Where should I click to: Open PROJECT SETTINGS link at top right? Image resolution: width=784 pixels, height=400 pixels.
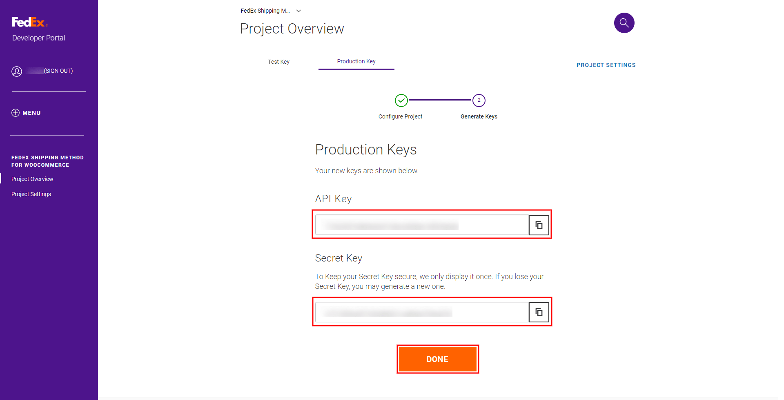coord(606,65)
